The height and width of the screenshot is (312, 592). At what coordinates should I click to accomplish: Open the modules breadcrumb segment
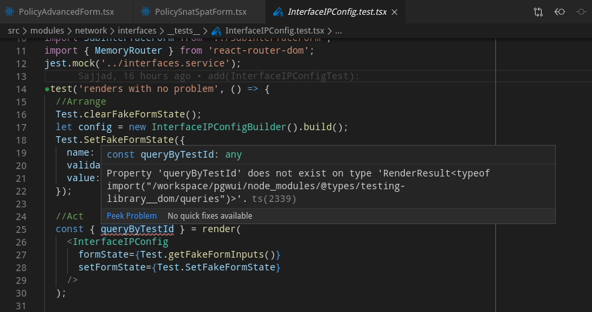tap(47, 31)
